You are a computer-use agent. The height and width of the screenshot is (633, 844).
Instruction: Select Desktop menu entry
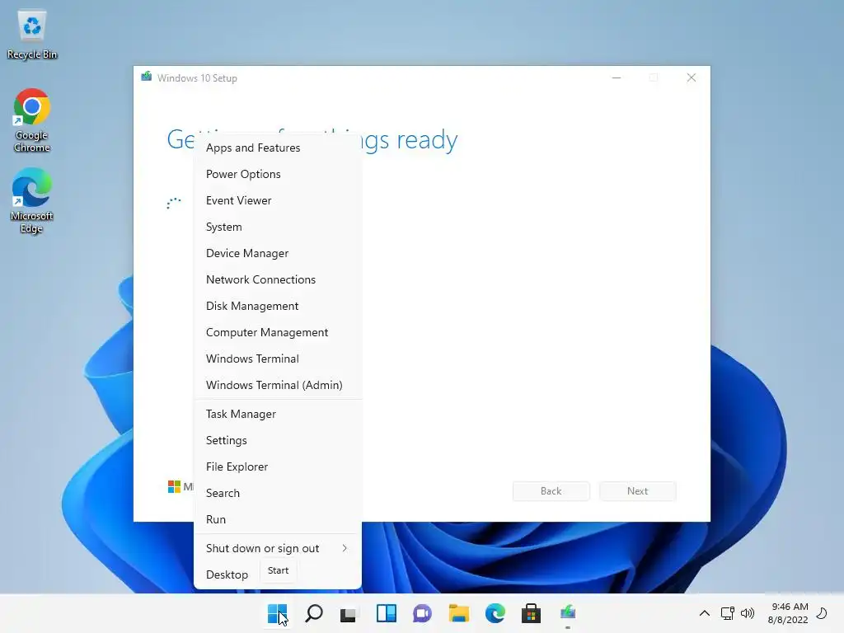coord(227,574)
